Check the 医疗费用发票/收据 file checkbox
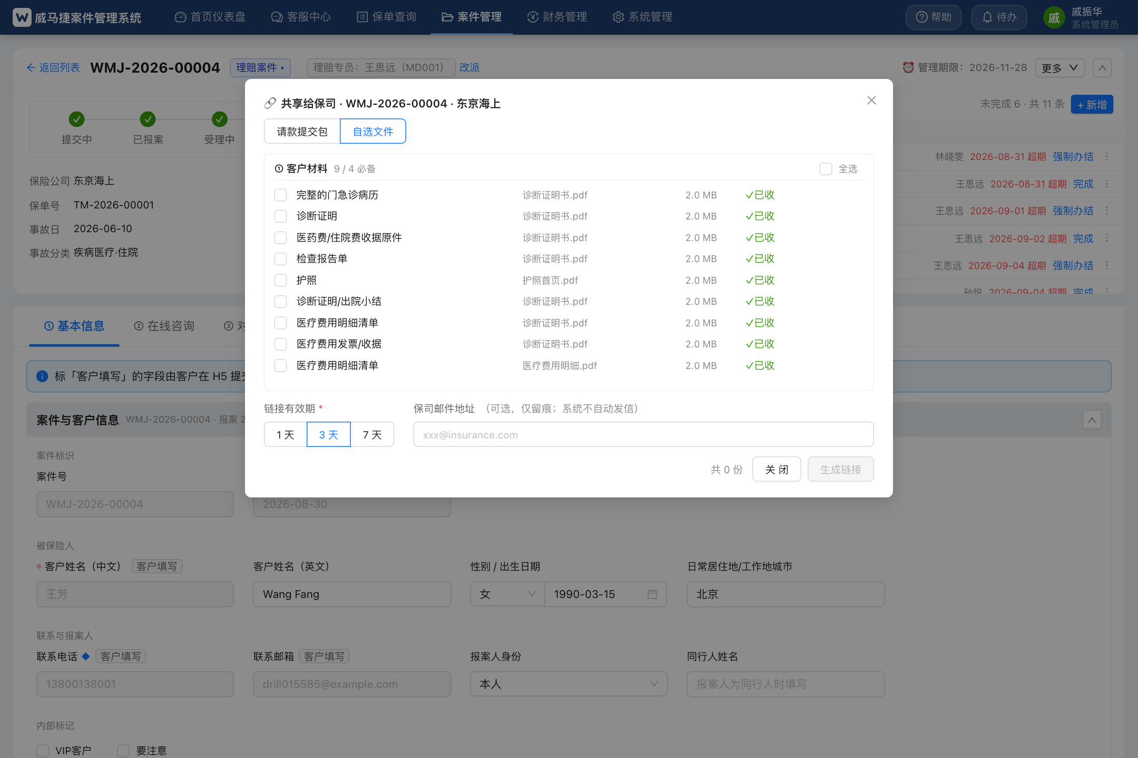The width and height of the screenshot is (1138, 758). [x=281, y=344]
